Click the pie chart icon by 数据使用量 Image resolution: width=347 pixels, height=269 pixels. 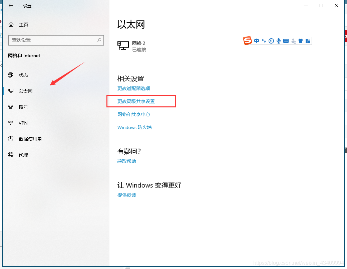[x=11, y=139]
